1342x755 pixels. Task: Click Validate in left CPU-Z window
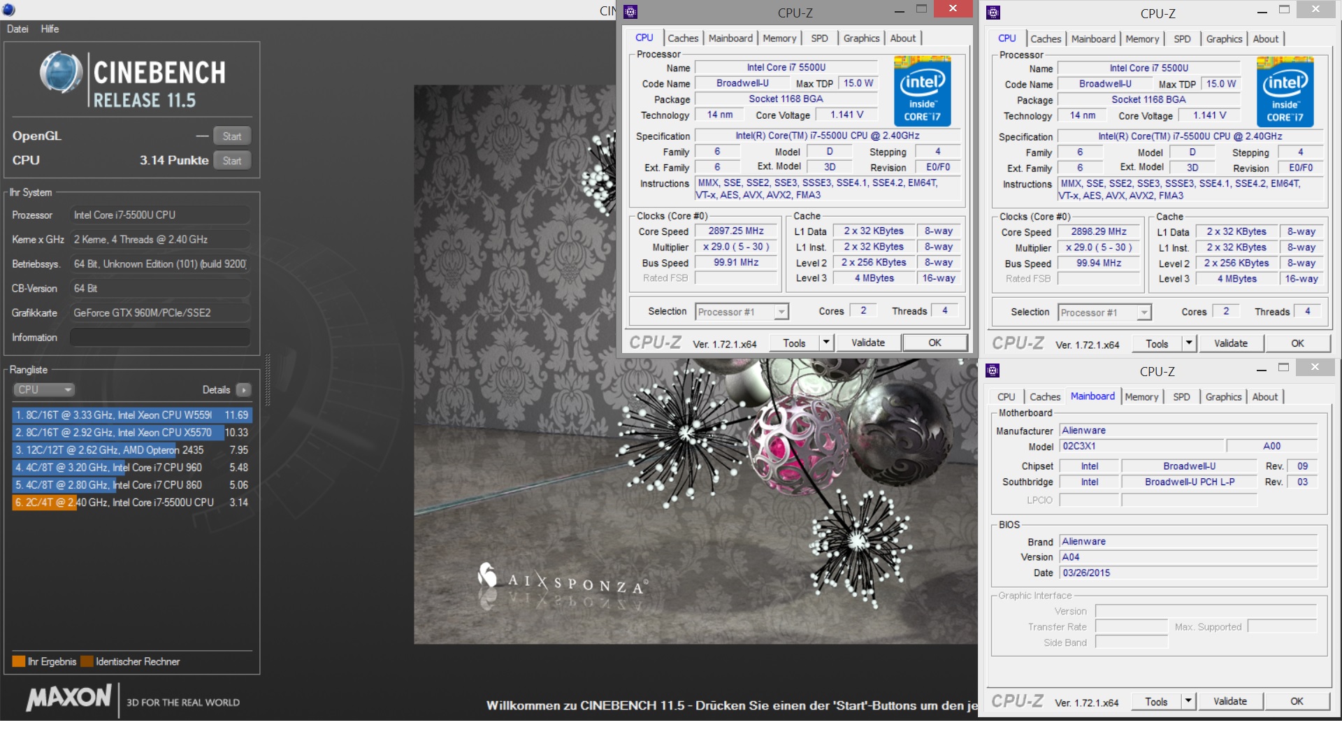click(x=868, y=343)
